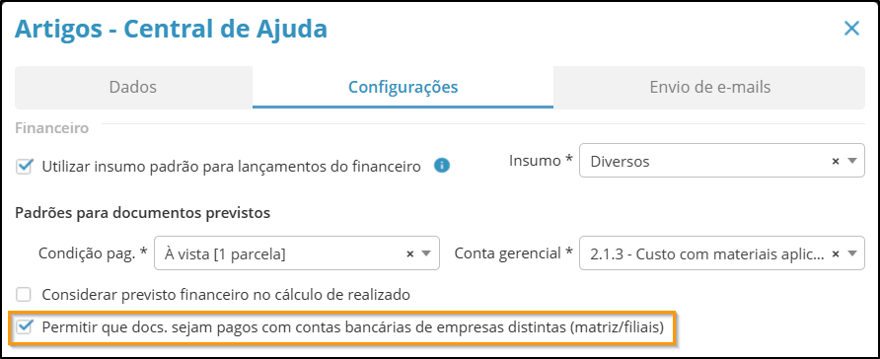Expand the Condição pag. dropdown arrow
The height and width of the screenshot is (359, 880).
tap(426, 253)
